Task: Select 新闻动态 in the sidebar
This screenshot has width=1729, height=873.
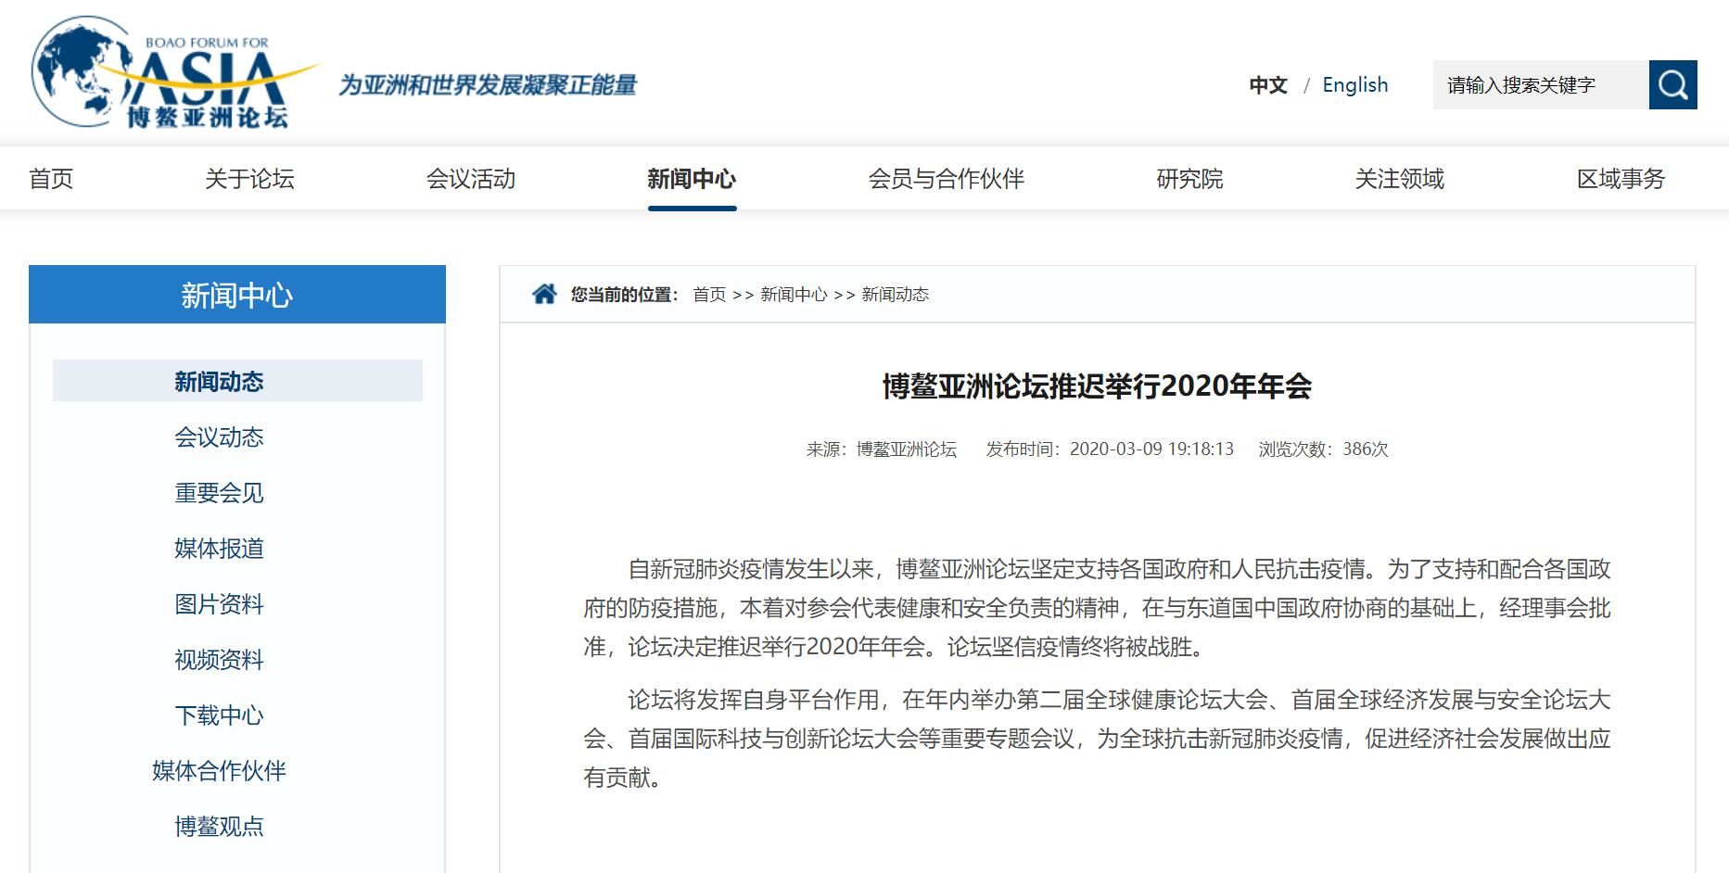Action: [x=219, y=382]
